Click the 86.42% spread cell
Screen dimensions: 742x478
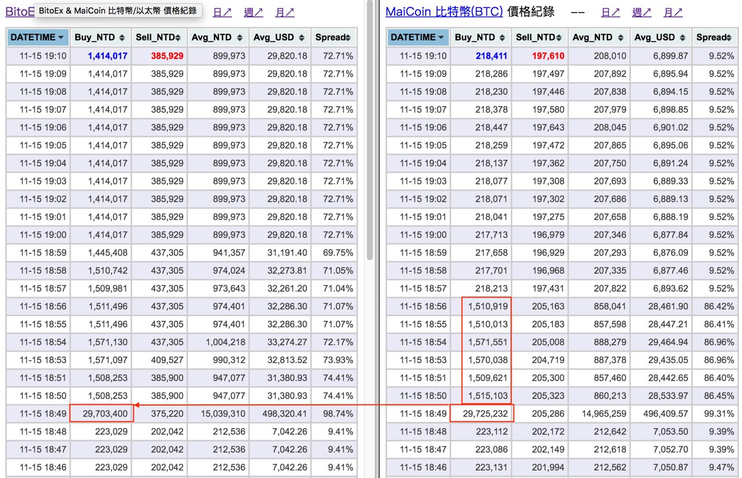[x=714, y=306]
